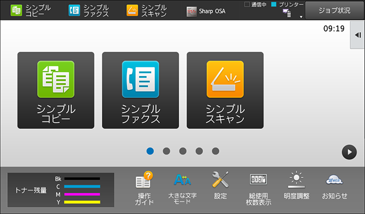Expand the side action panel tab
The height and width of the screenshot is (214, 365).
coord(358,35)
